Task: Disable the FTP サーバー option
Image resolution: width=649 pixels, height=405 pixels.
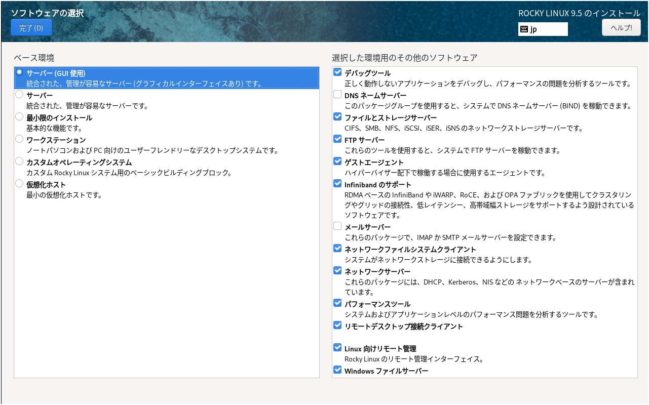Action: (337, 138)
